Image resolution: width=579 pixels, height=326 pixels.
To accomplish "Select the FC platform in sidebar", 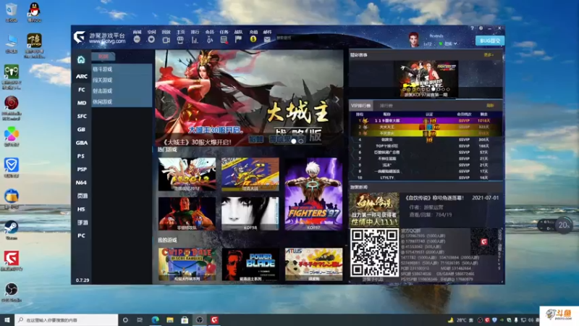I will click(82, 90).
